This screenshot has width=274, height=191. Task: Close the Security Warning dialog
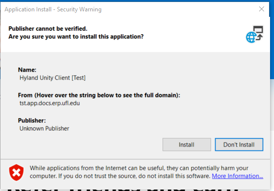(x=262, y=9)
